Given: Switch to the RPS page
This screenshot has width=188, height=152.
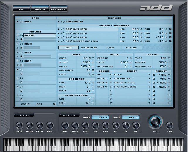Looking at the screenshot, I should (21, 9).
